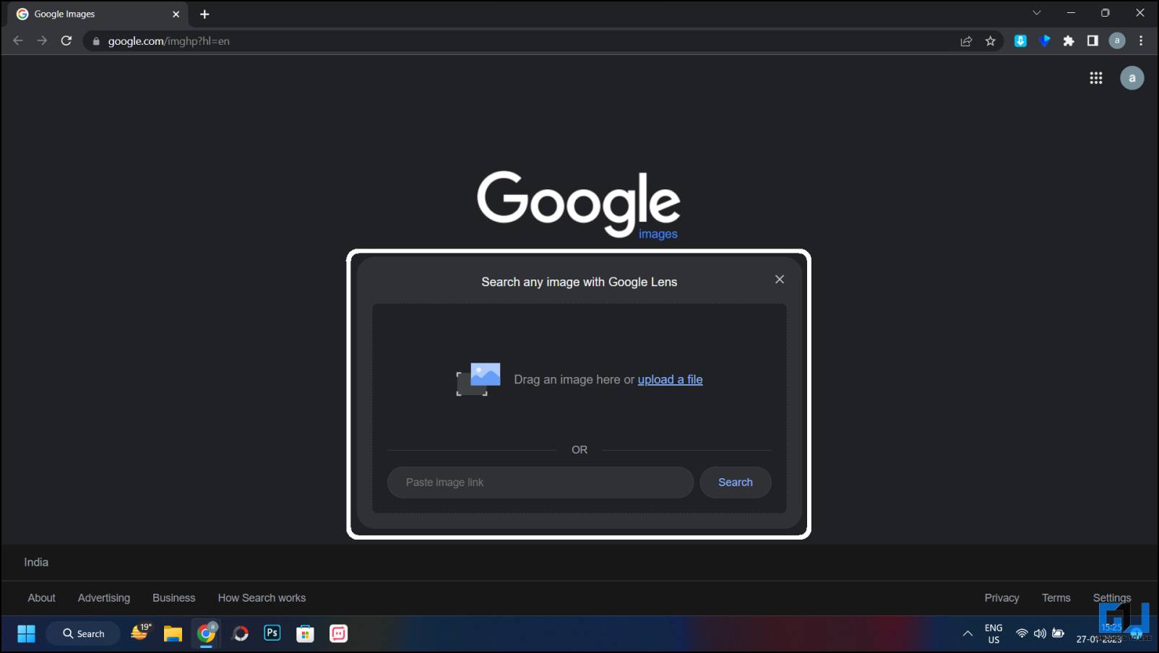Open Microsoft Store from taskbar
Image resolution: width=1159 pixels, height=653 pixels.
[x=305, y=633]
